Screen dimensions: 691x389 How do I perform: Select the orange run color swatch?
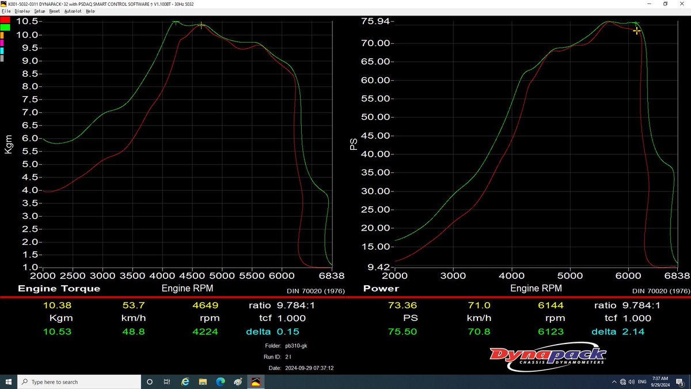[x=2, y=35]
